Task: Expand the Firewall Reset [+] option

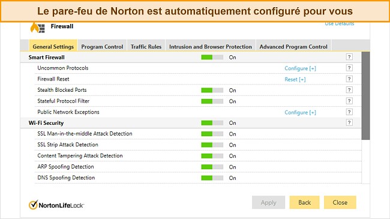Action: coord(295,79)
